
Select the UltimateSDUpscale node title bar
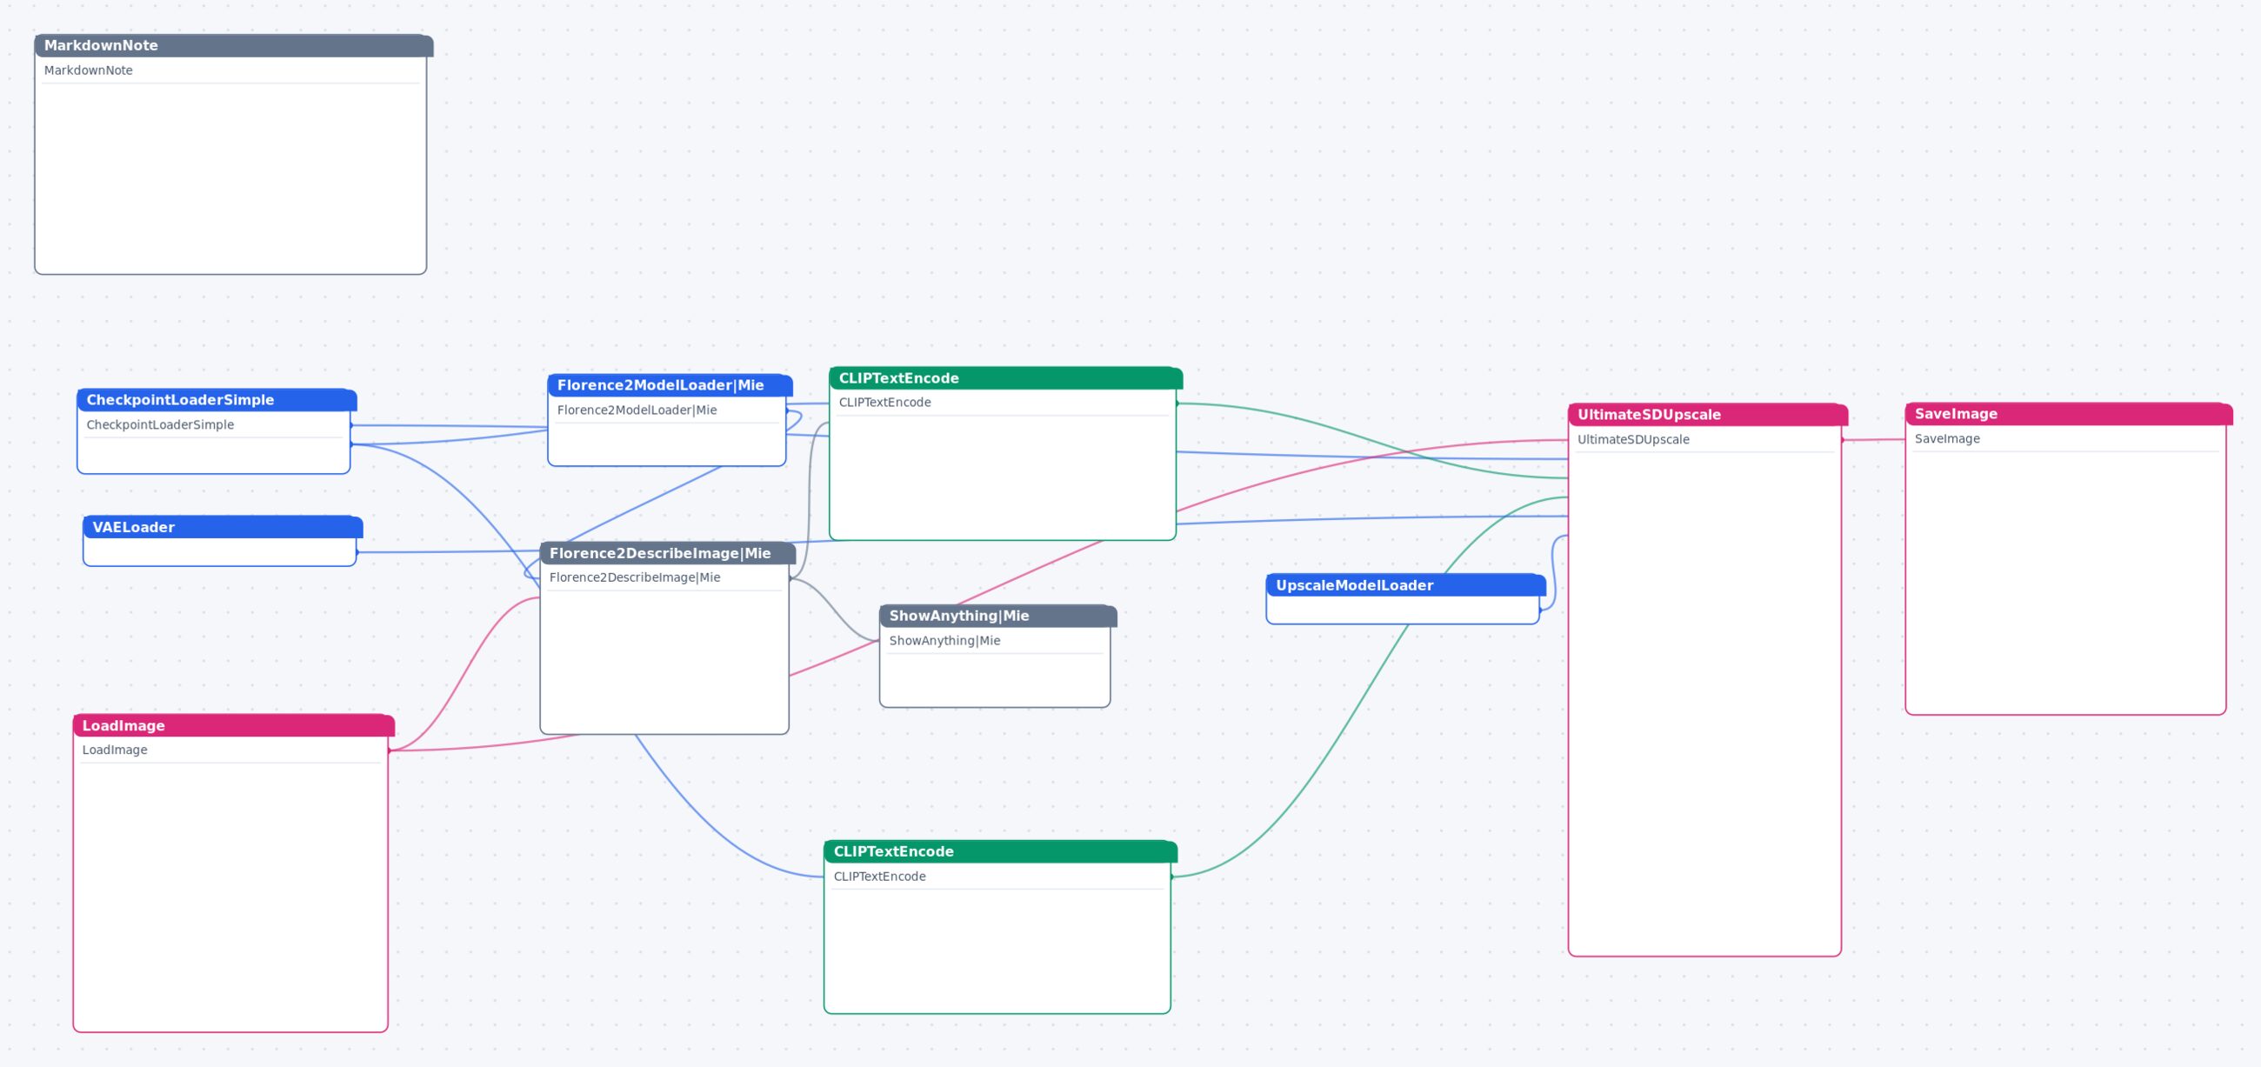(1708, 415)
